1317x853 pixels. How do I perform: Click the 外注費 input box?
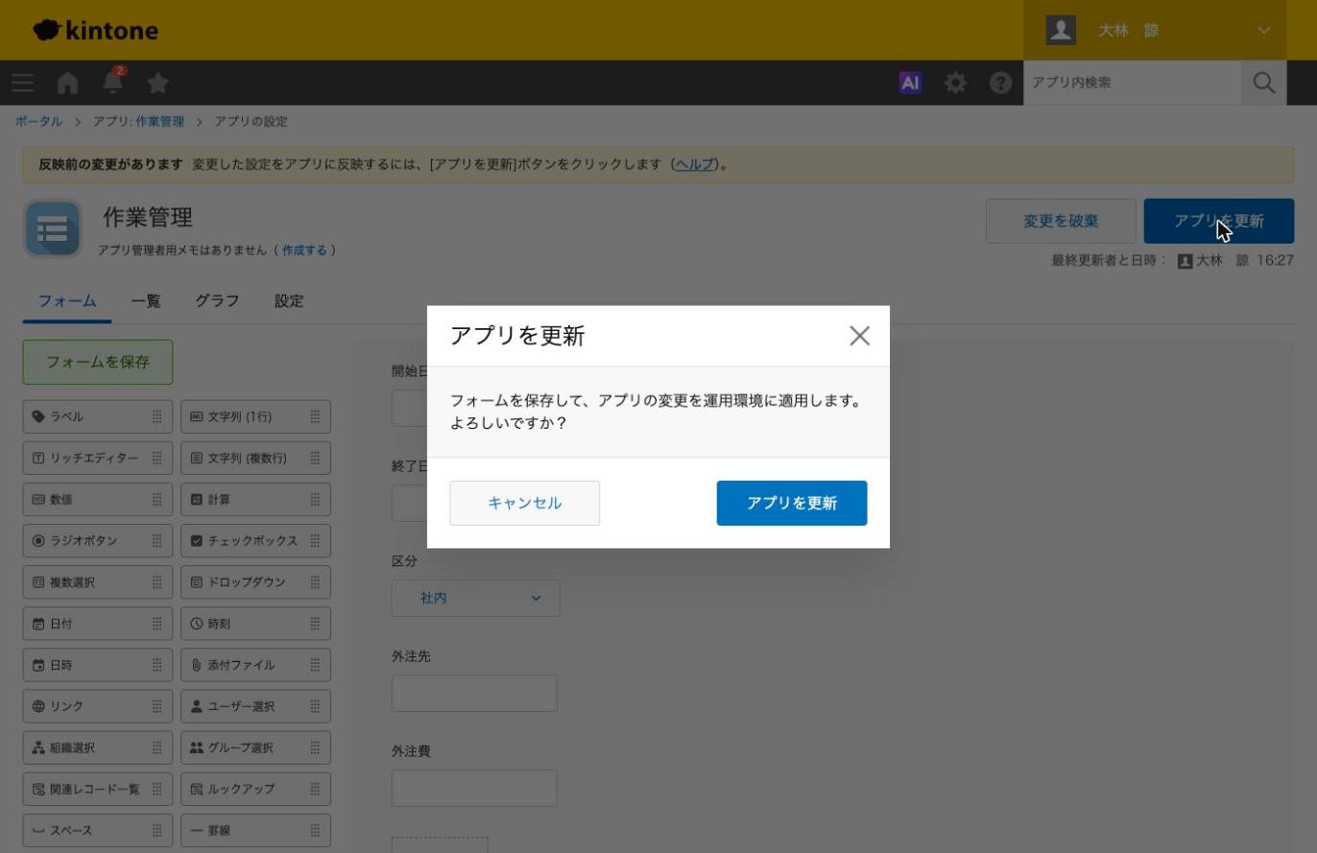(474, 788)
